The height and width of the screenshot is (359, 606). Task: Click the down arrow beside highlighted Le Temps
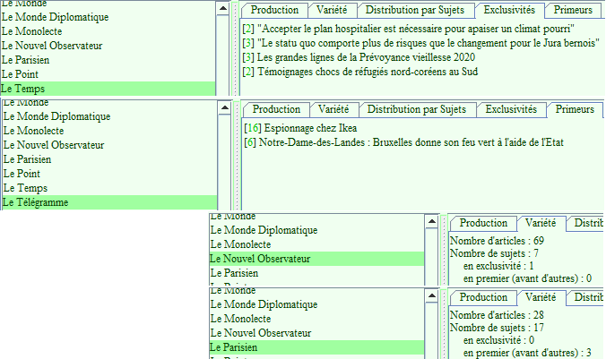click(223, 89)
